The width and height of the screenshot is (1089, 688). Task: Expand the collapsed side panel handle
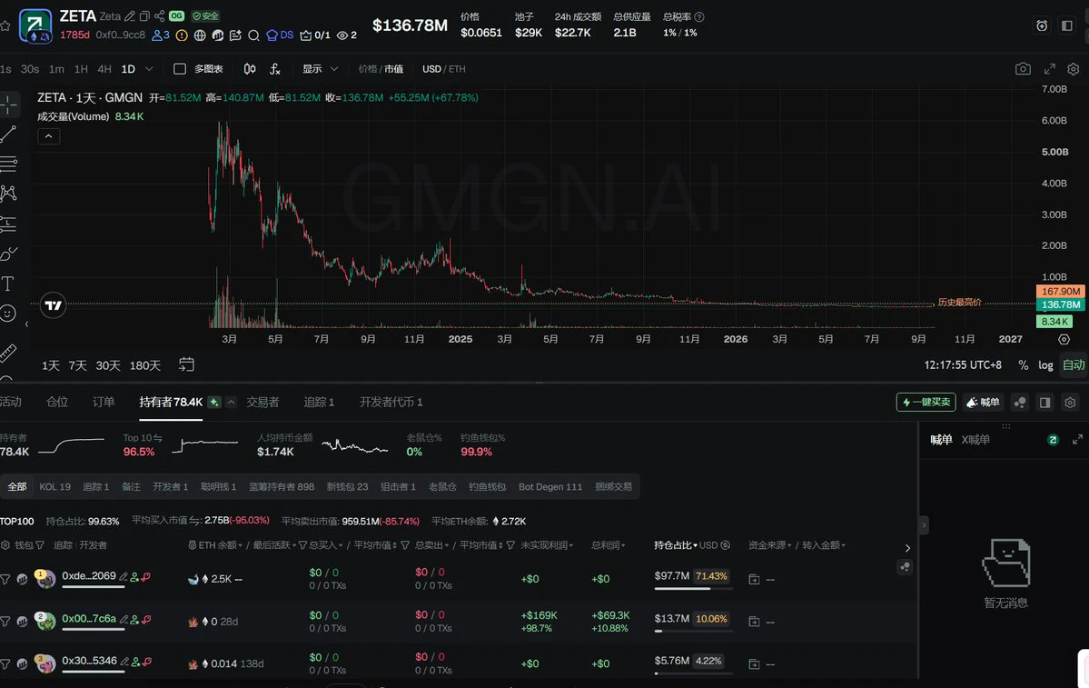[923, 525]
